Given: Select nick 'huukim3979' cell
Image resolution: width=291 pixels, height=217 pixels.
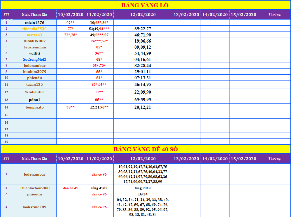Looking at the screenshot, I should (34, 71).
